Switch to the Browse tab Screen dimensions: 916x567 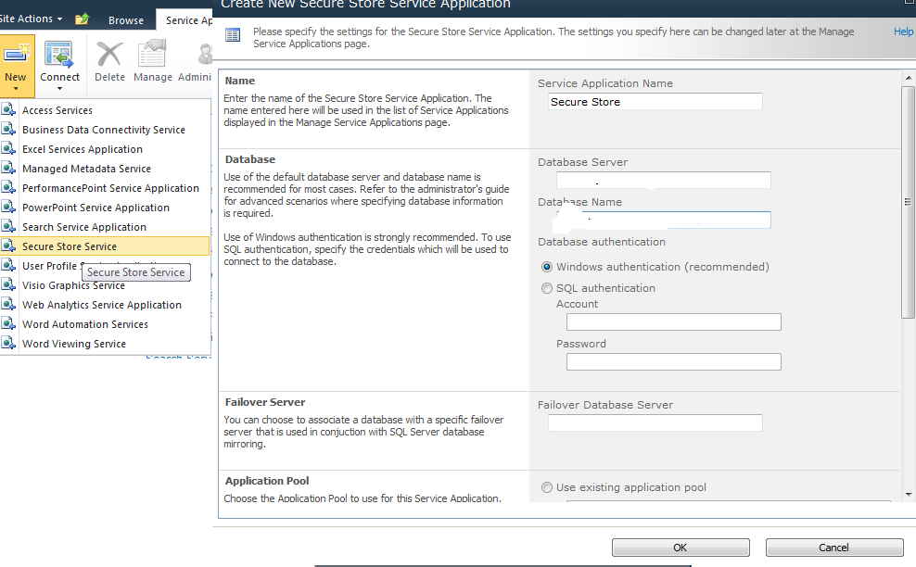(x=126, y=20)
